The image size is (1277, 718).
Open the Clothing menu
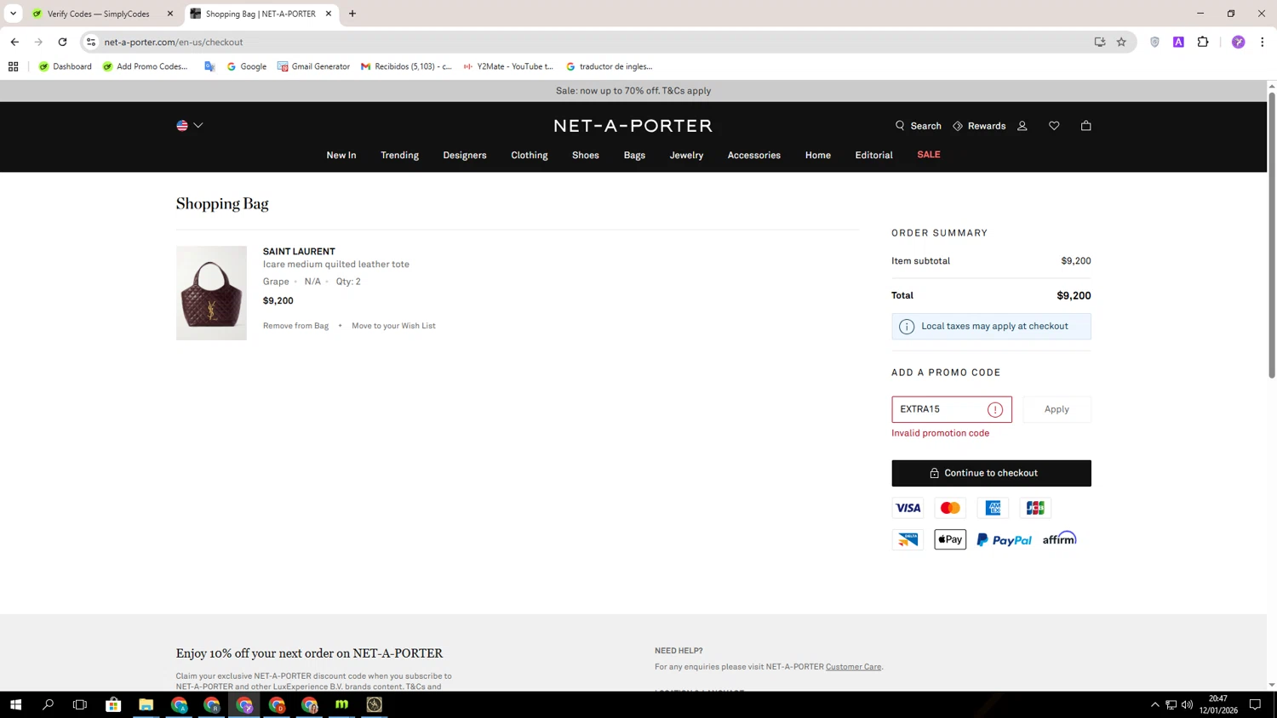click(x=530, y=155)
